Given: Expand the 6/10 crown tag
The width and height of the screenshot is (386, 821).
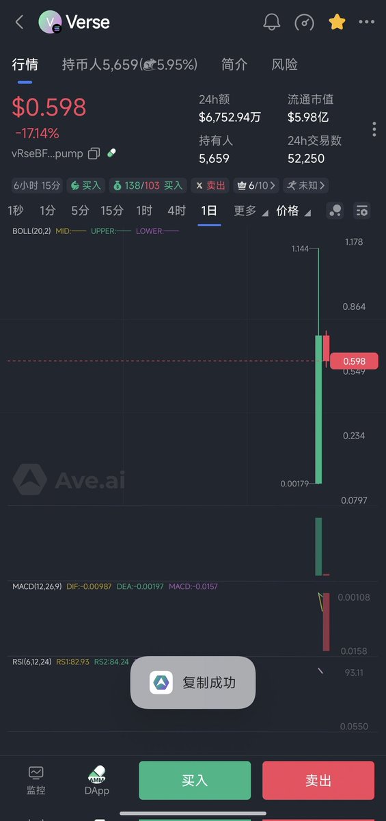Looking at the screenshot, I should (x=256, y=185).
